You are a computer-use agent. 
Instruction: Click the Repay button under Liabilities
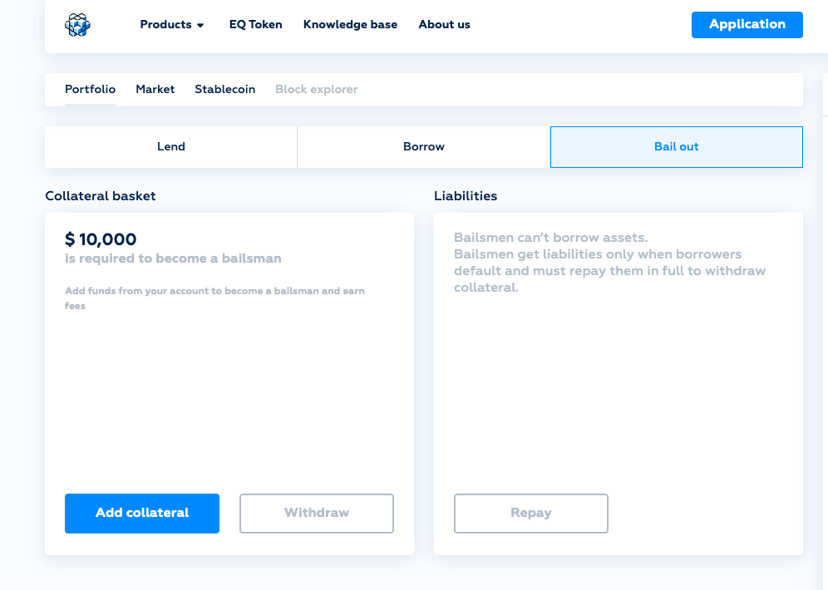[x=531, y=514]
